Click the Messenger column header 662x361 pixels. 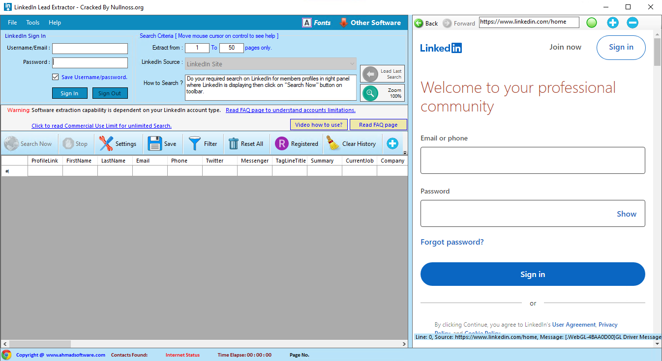(x=254, y=161)
